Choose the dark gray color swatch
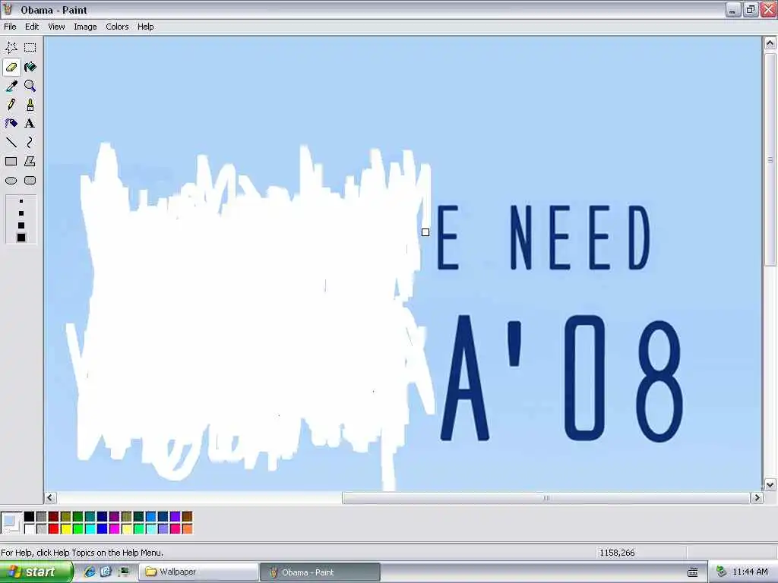Screen dimensions: 778x583 (41, 517)
